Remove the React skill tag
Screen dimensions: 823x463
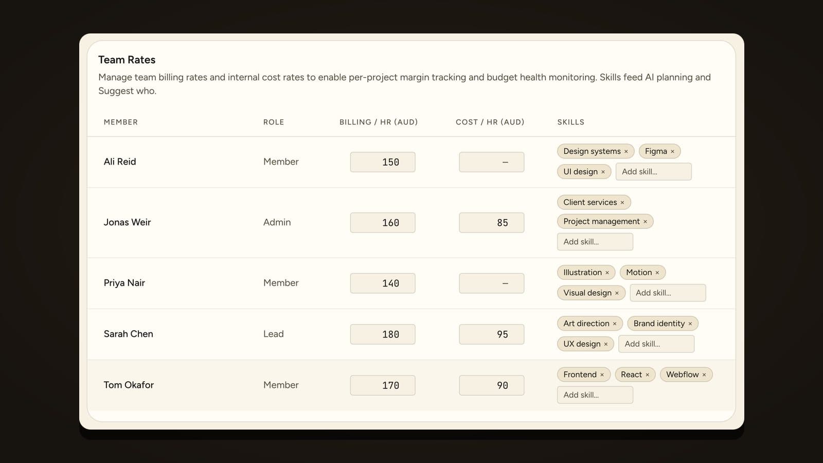(647, 375)
